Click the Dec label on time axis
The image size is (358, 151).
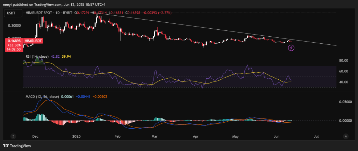click(x=35, y=136)
